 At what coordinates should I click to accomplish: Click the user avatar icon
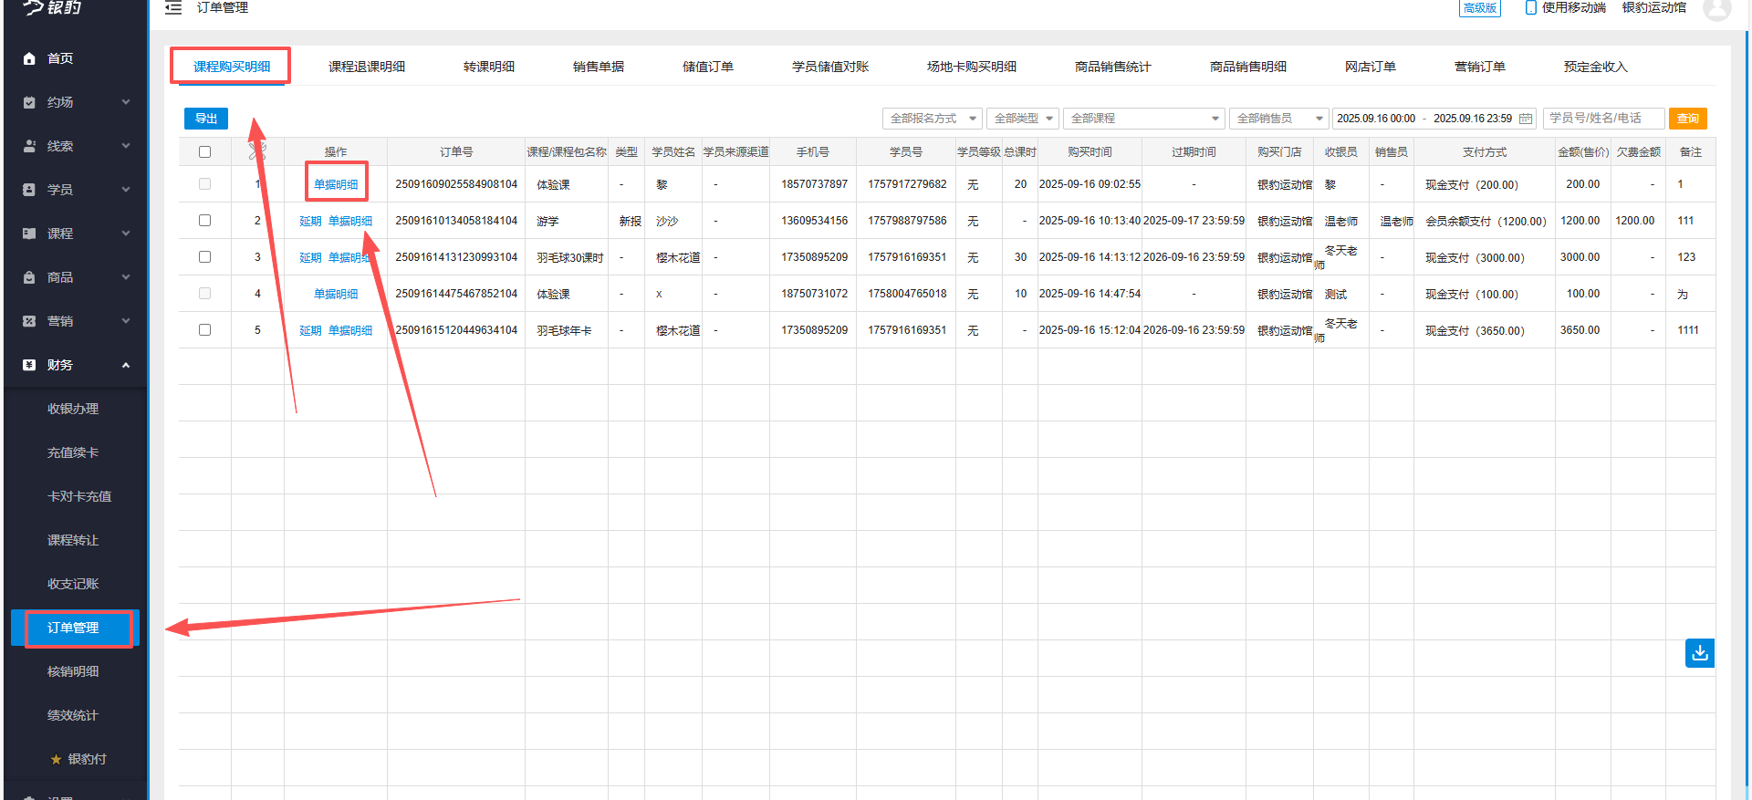pyautogui.click(x=1716, y=9)
